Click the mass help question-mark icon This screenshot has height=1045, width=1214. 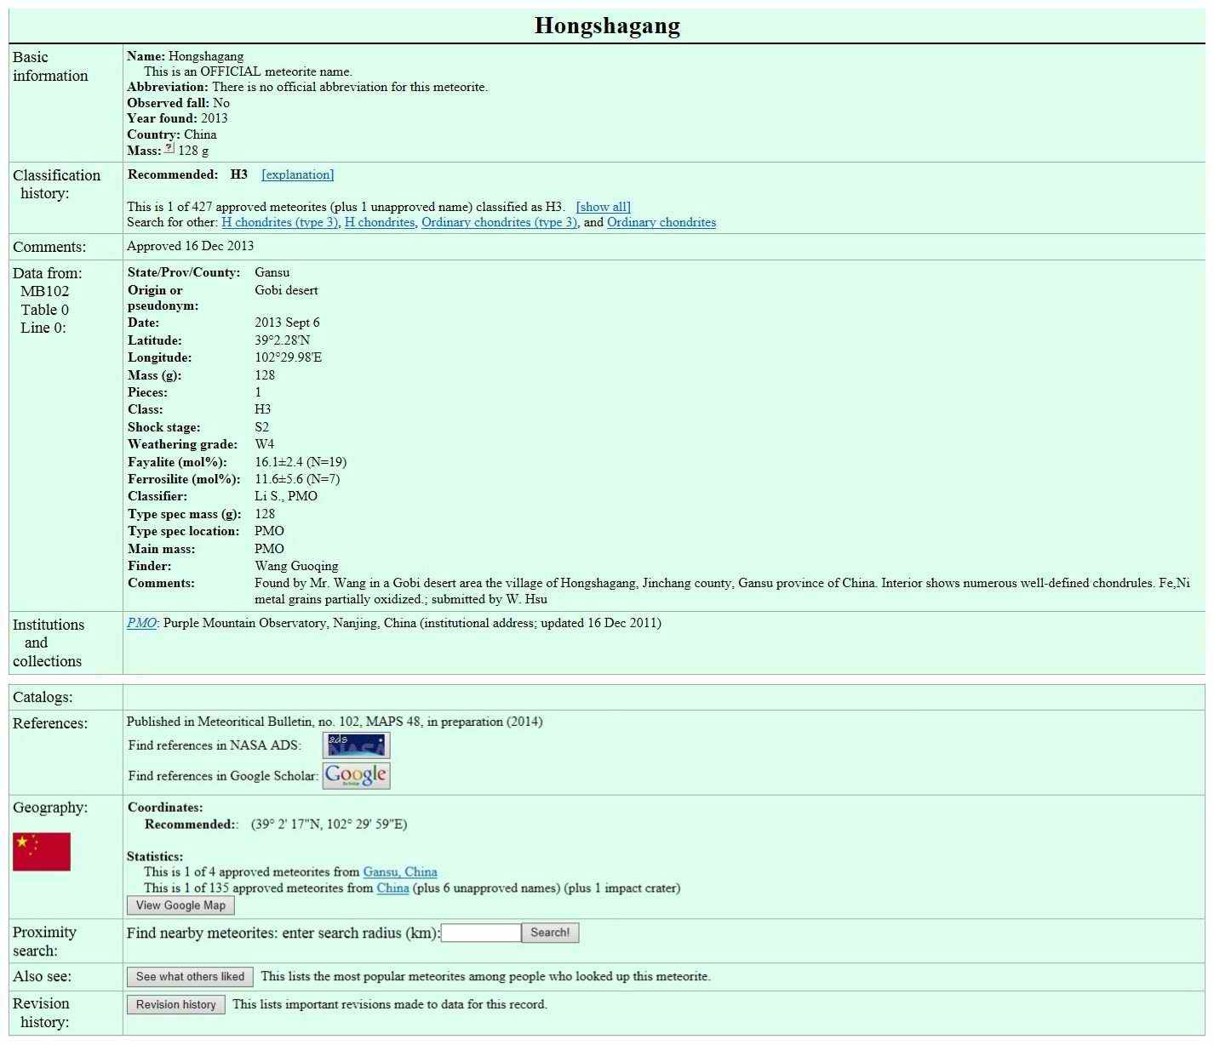click(169, 148)
